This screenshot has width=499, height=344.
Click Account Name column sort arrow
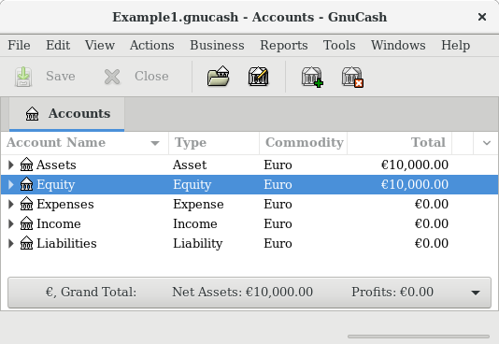pos(155,143)
